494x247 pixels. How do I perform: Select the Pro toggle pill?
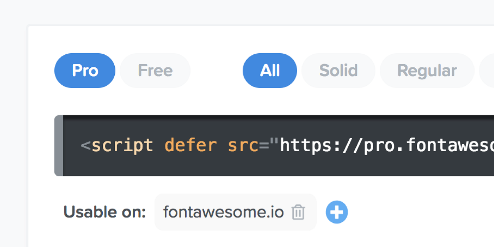coord(85,71)
